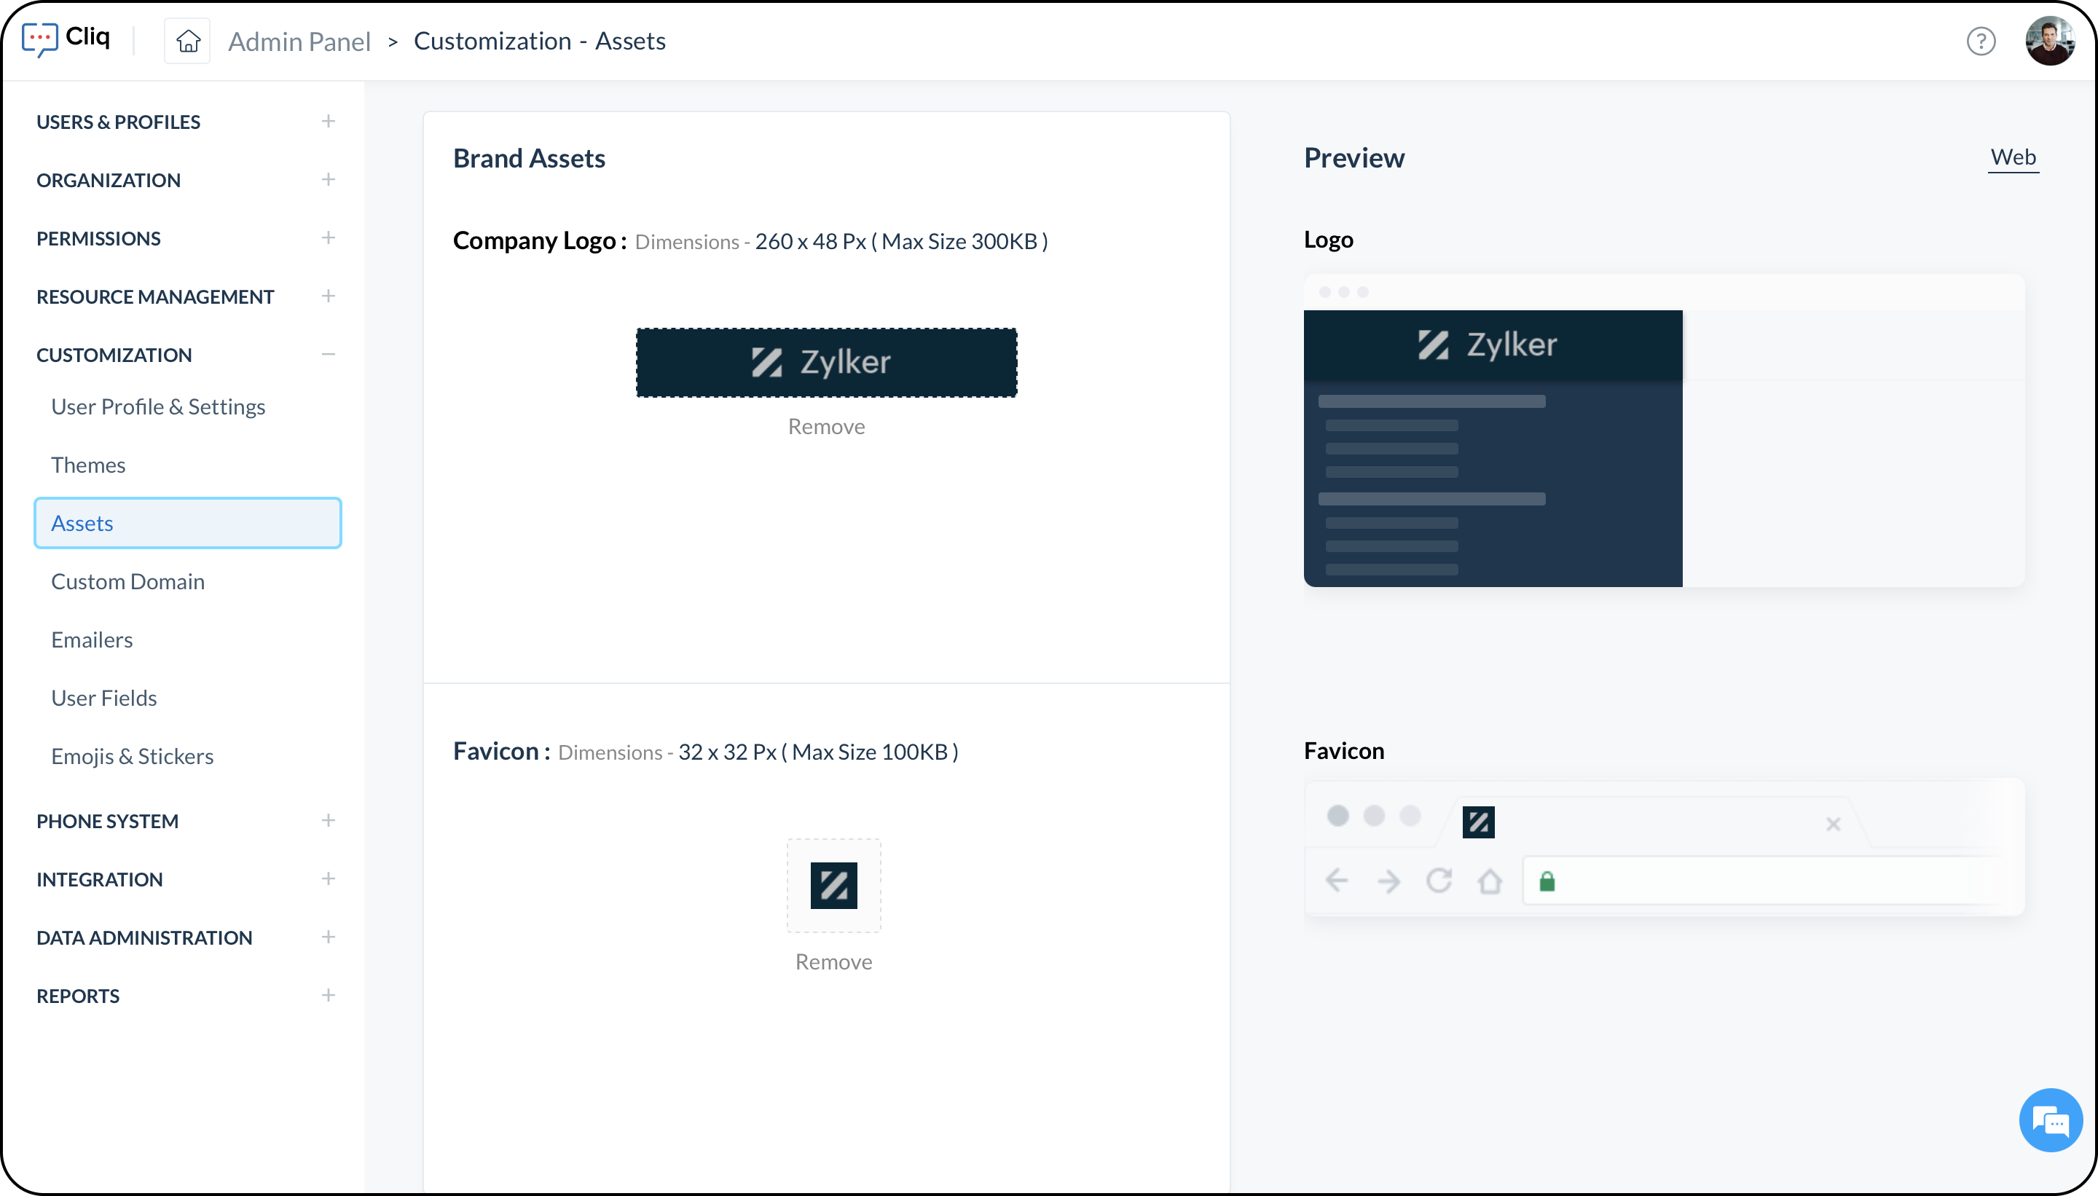Select Custom Domain menu item
The image size is (2098, 1196).
127,581
